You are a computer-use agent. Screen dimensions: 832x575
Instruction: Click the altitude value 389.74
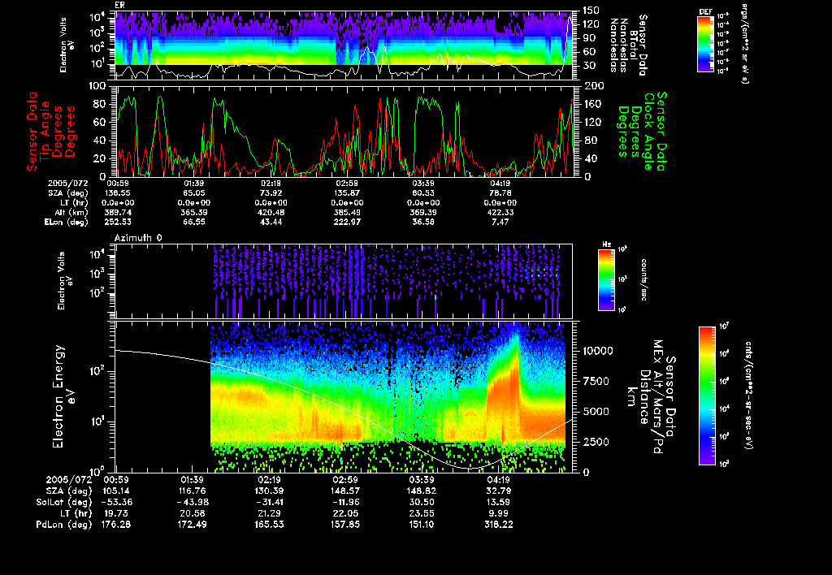click(119, 212)
